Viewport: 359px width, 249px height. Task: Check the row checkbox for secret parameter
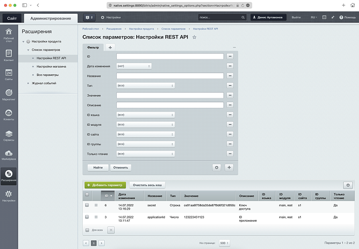coord(87,205)
